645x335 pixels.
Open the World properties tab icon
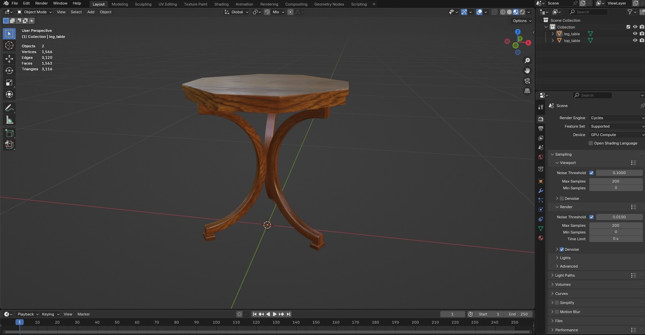pos(541,157)
